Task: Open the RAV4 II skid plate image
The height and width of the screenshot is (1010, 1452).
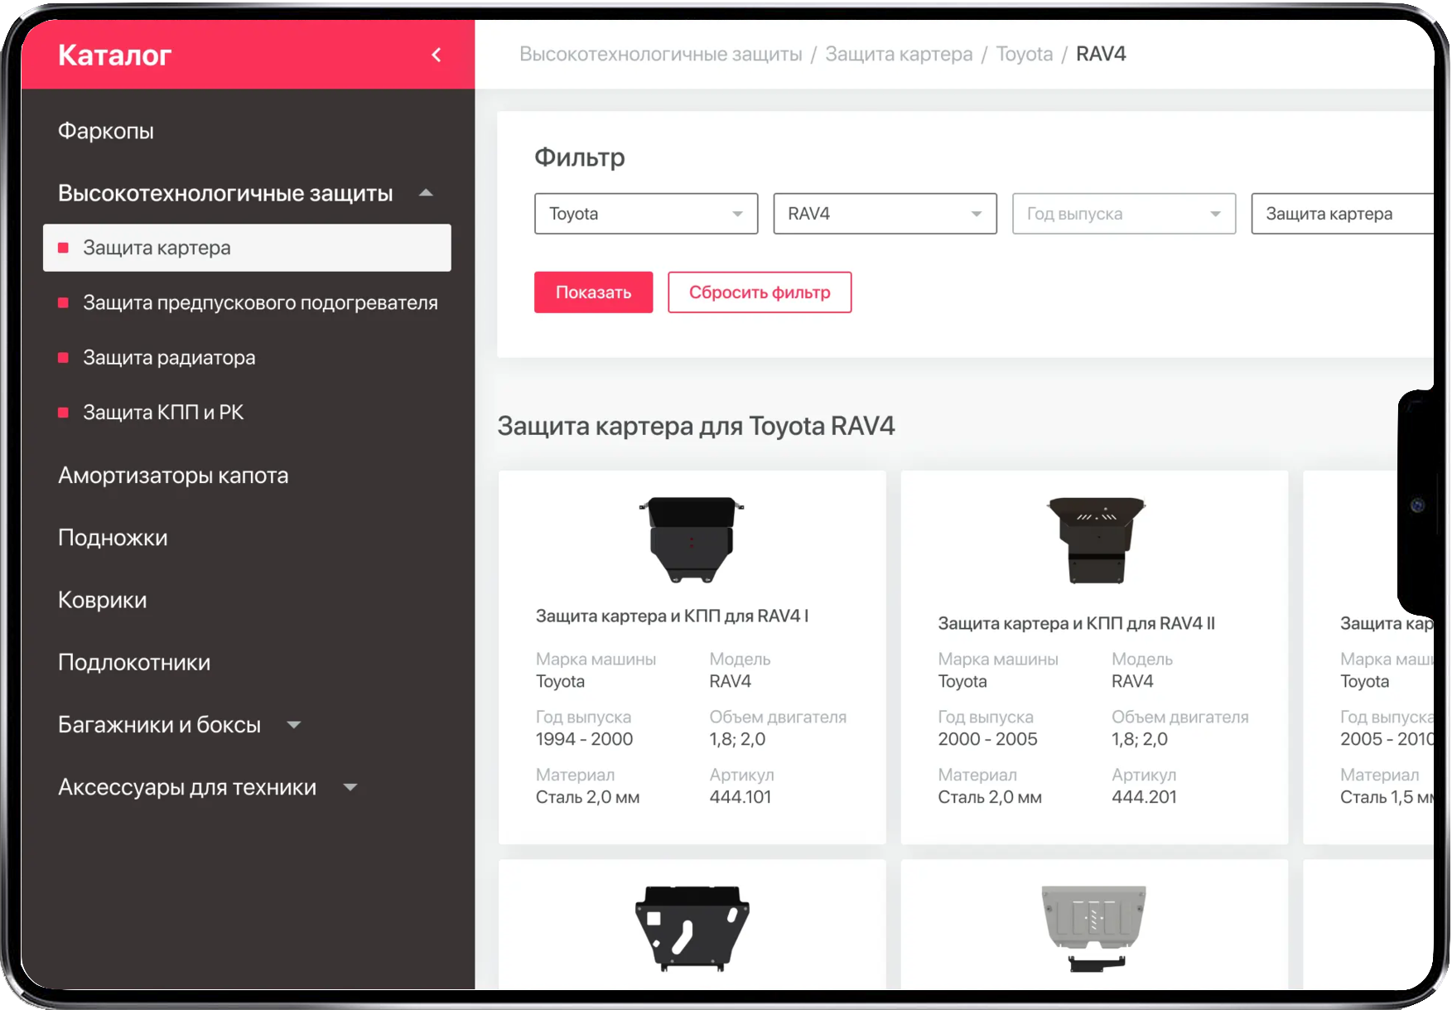Action: click(1094, 539)
